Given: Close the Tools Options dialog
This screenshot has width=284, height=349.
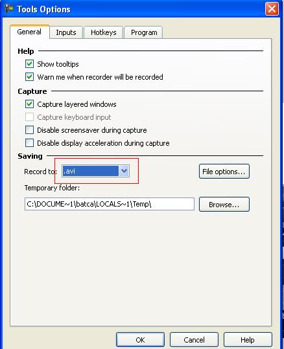Looking at the screenshot, I should [x=272, y=9].
